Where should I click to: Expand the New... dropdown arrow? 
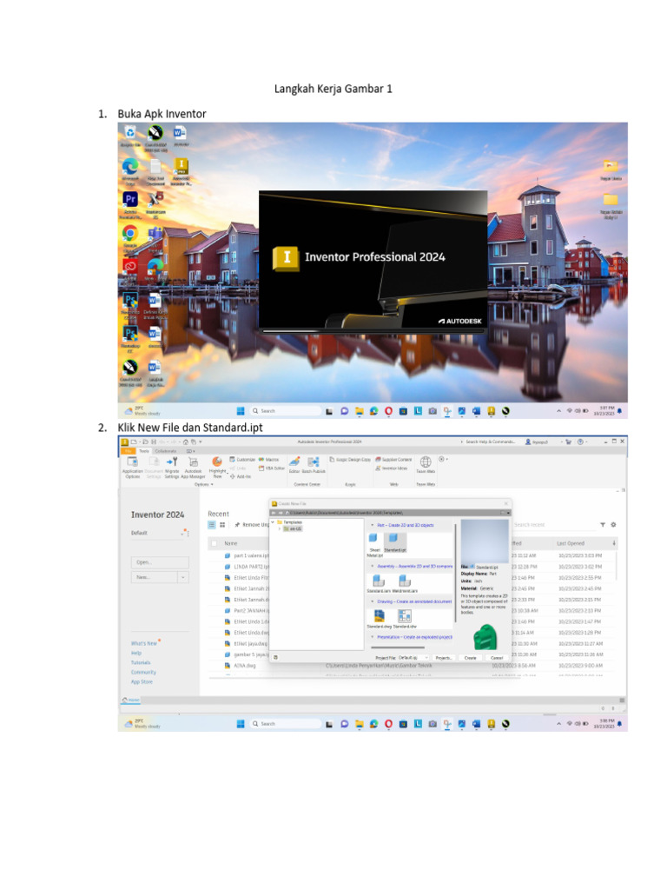183,577
